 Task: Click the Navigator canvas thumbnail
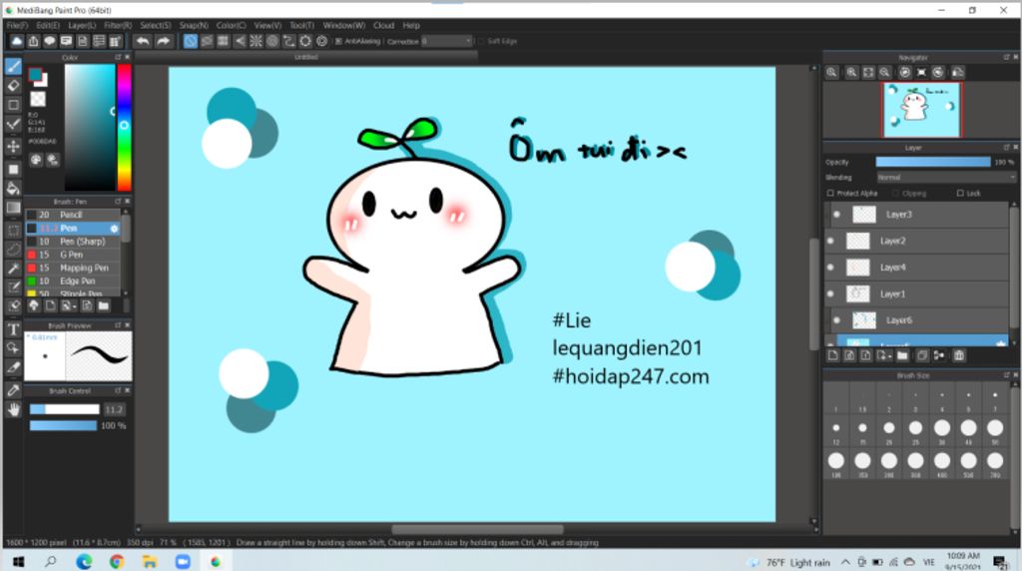[921, 110]
